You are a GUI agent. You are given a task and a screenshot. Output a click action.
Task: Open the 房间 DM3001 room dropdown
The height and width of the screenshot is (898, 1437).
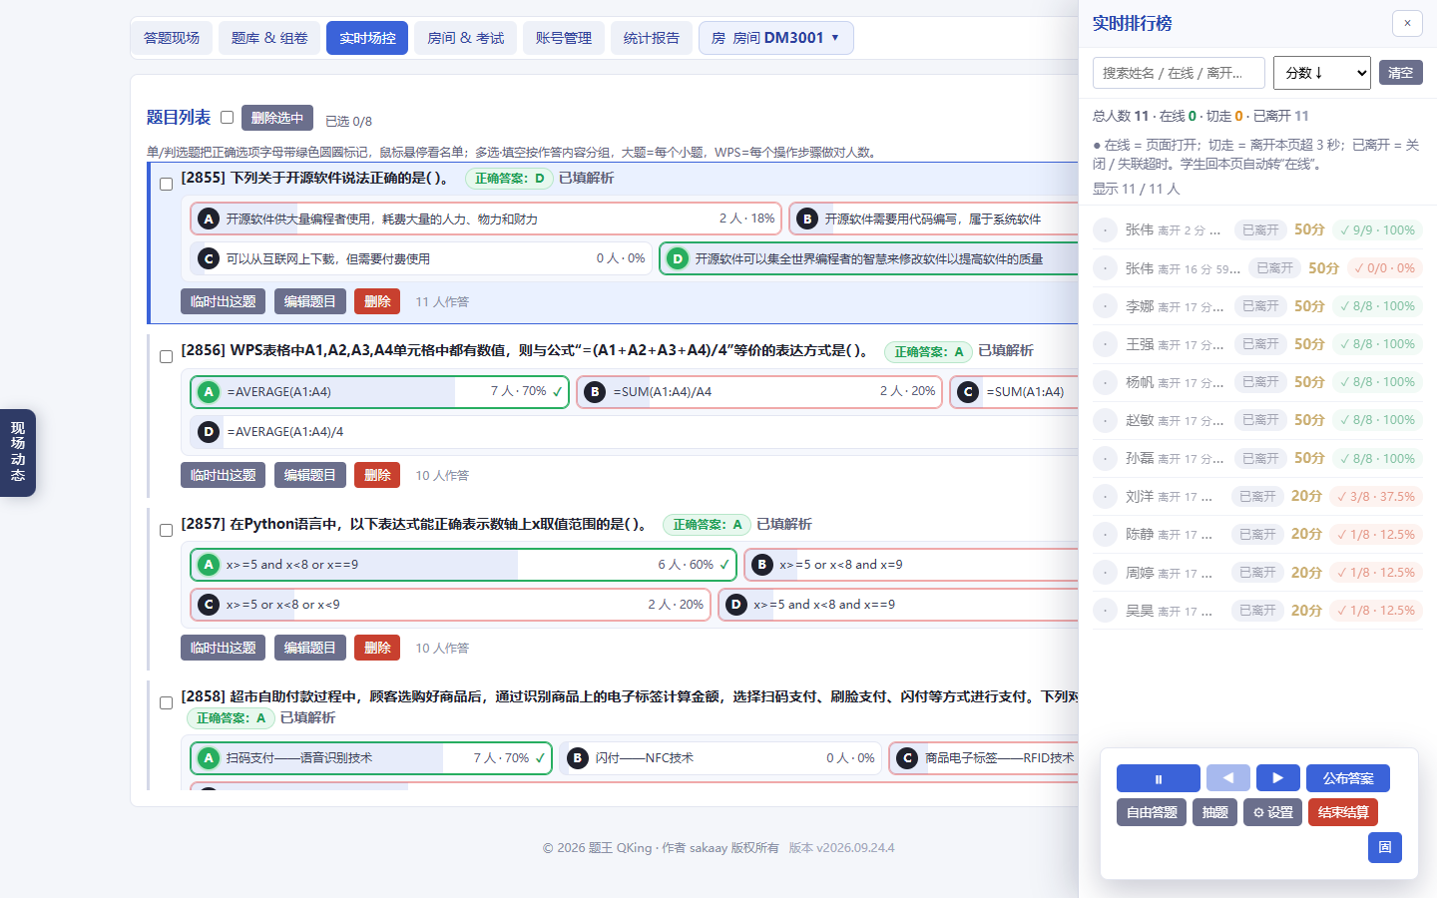776,38
